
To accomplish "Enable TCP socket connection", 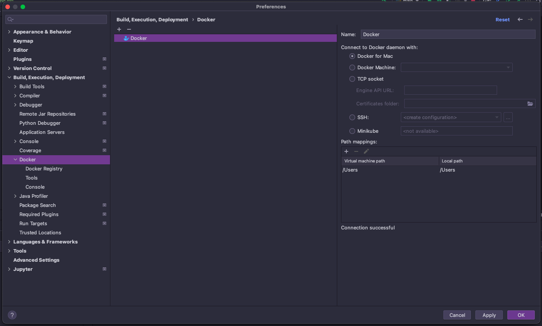I will point(352,79).
